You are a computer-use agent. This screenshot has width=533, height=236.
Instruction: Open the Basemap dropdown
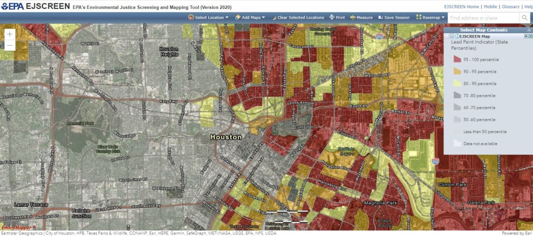pyautogui.click(x=430, y=17)
